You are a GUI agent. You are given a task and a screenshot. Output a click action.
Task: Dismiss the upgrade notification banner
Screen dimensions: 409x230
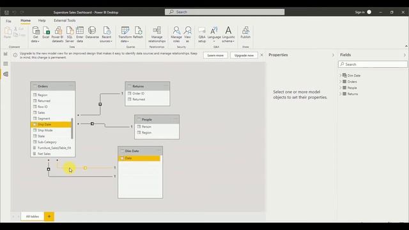coord(261,55)
